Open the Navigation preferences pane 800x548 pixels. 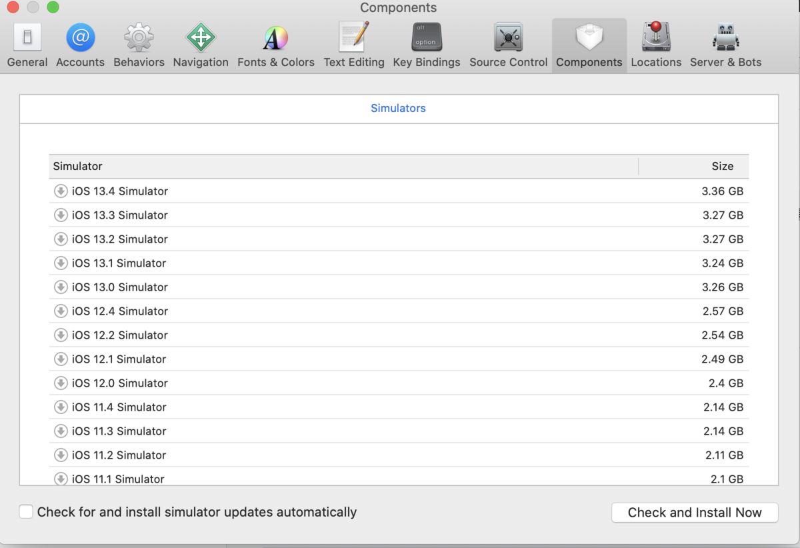(201, 45)
